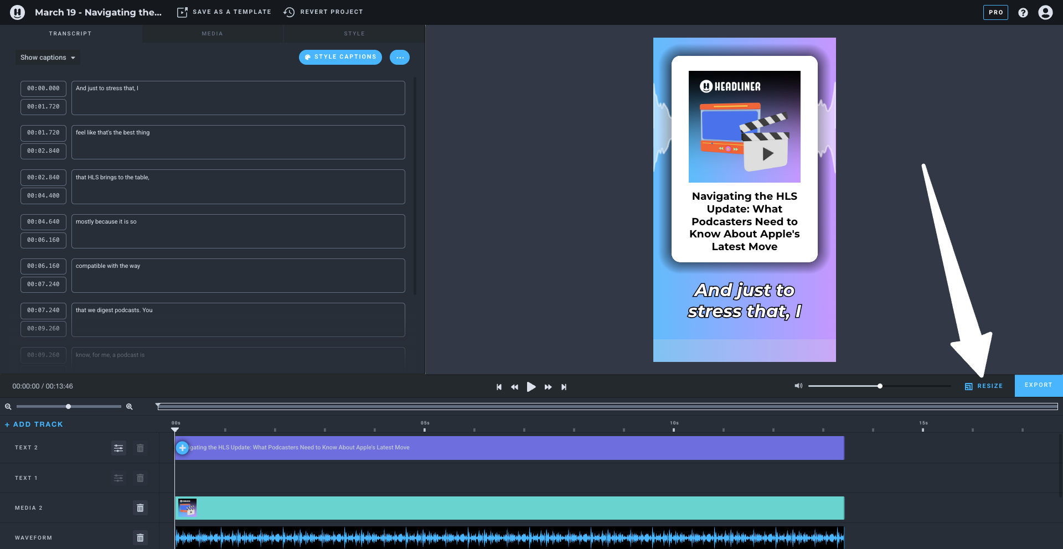
Task: Zoom in on the timeline
Action: 130,407
